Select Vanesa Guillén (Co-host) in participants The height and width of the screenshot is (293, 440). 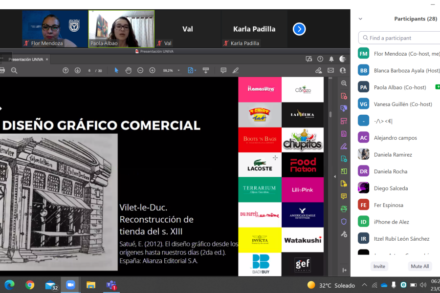coord(399,105)
